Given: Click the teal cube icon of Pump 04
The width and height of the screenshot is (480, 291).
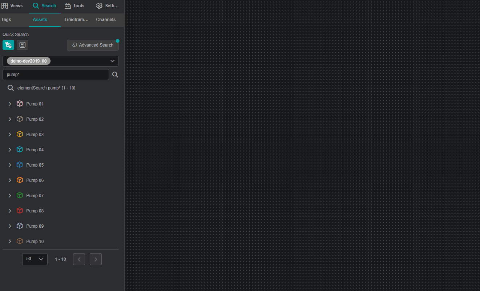Looking at the screenshot, I should 20,150.
